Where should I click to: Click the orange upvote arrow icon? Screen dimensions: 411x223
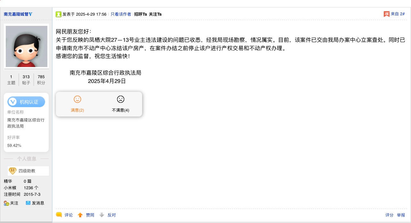80,215
